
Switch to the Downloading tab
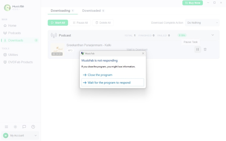(x=62, y=11)
